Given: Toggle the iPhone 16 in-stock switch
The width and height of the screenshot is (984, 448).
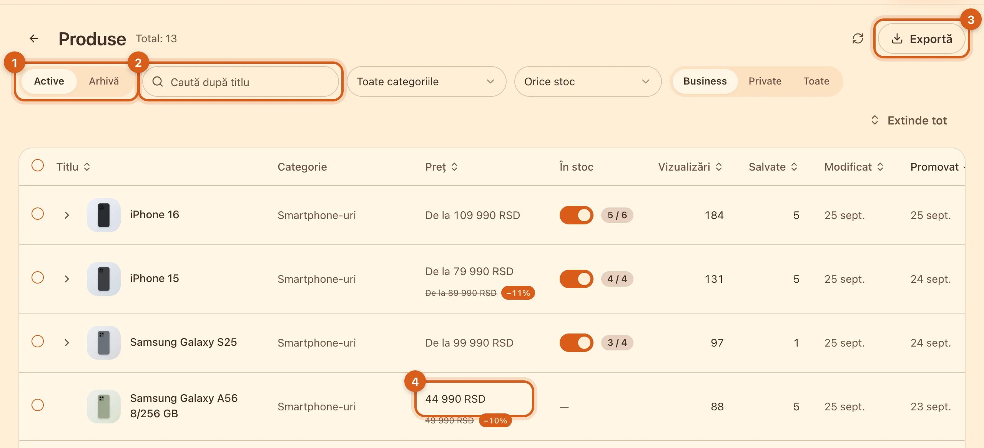Looking at the screenshot, I should click(576, 215).
